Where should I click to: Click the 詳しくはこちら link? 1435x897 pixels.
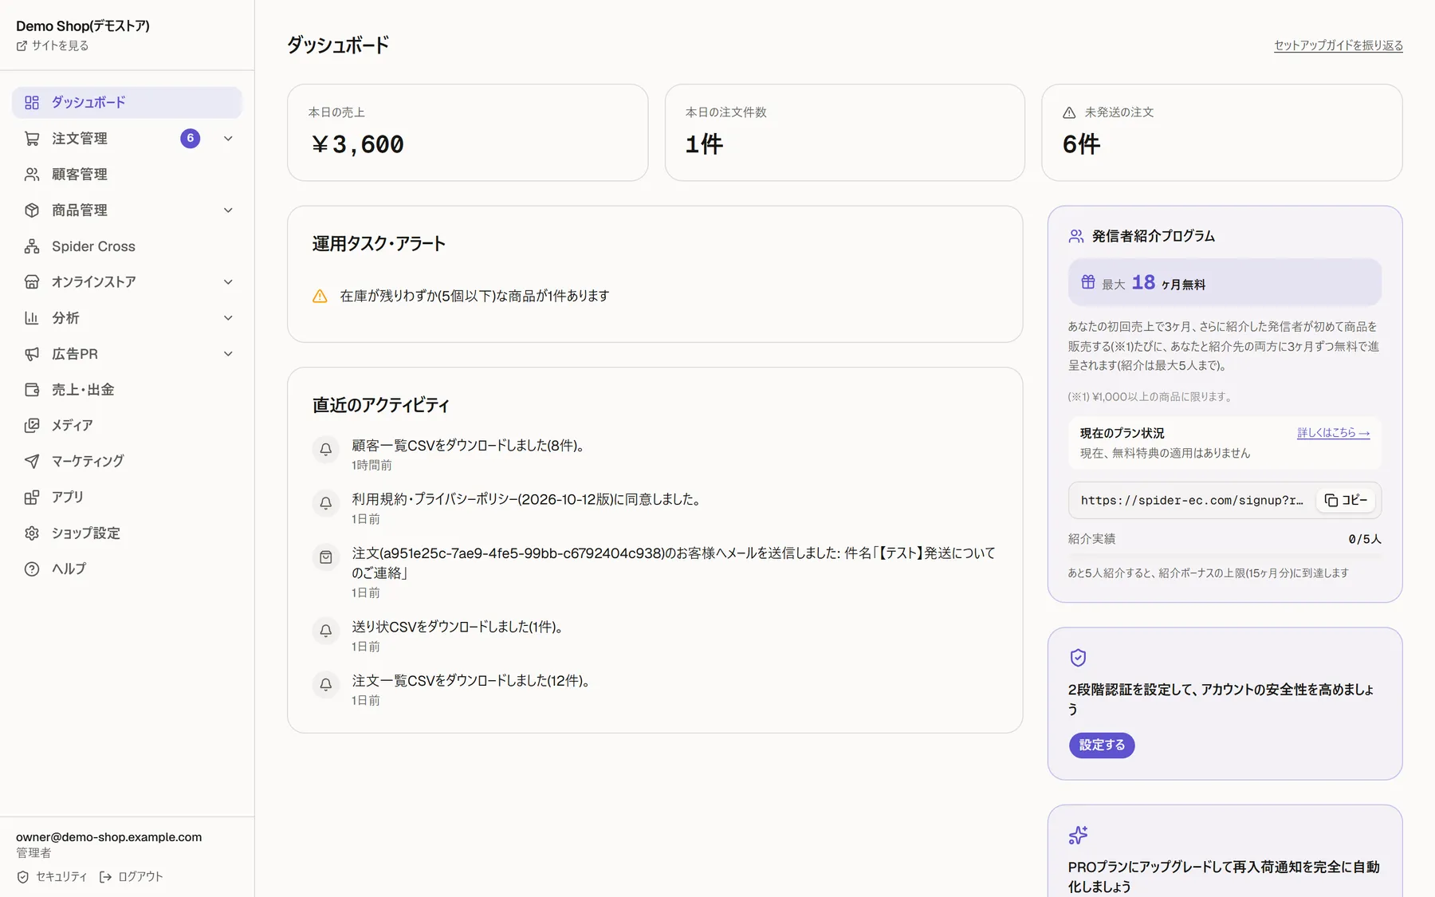tap(1333, 433)
